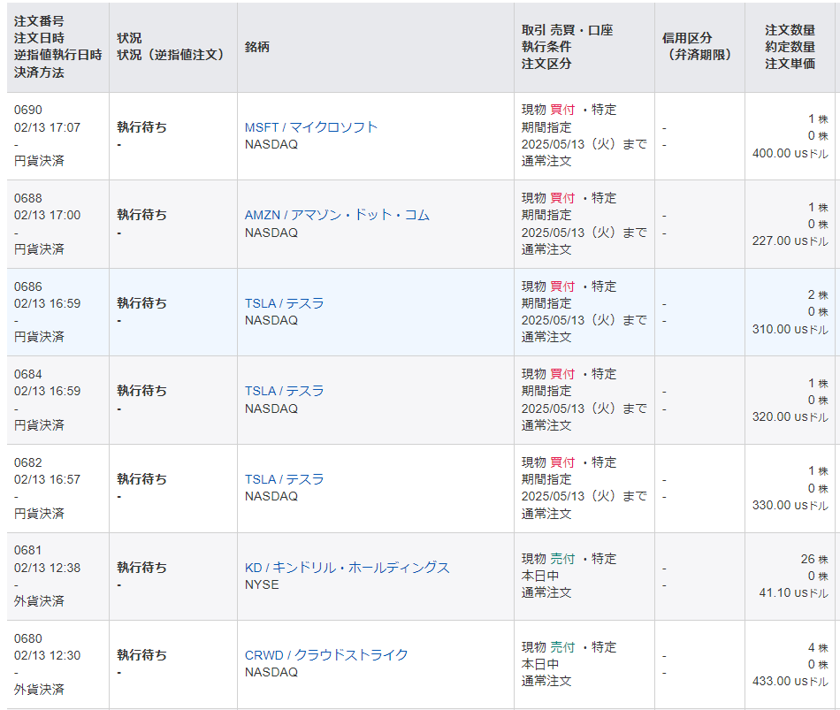Click 本日中 condition in CRWD row
Screen dimensions: 840x710
point(540,664)
